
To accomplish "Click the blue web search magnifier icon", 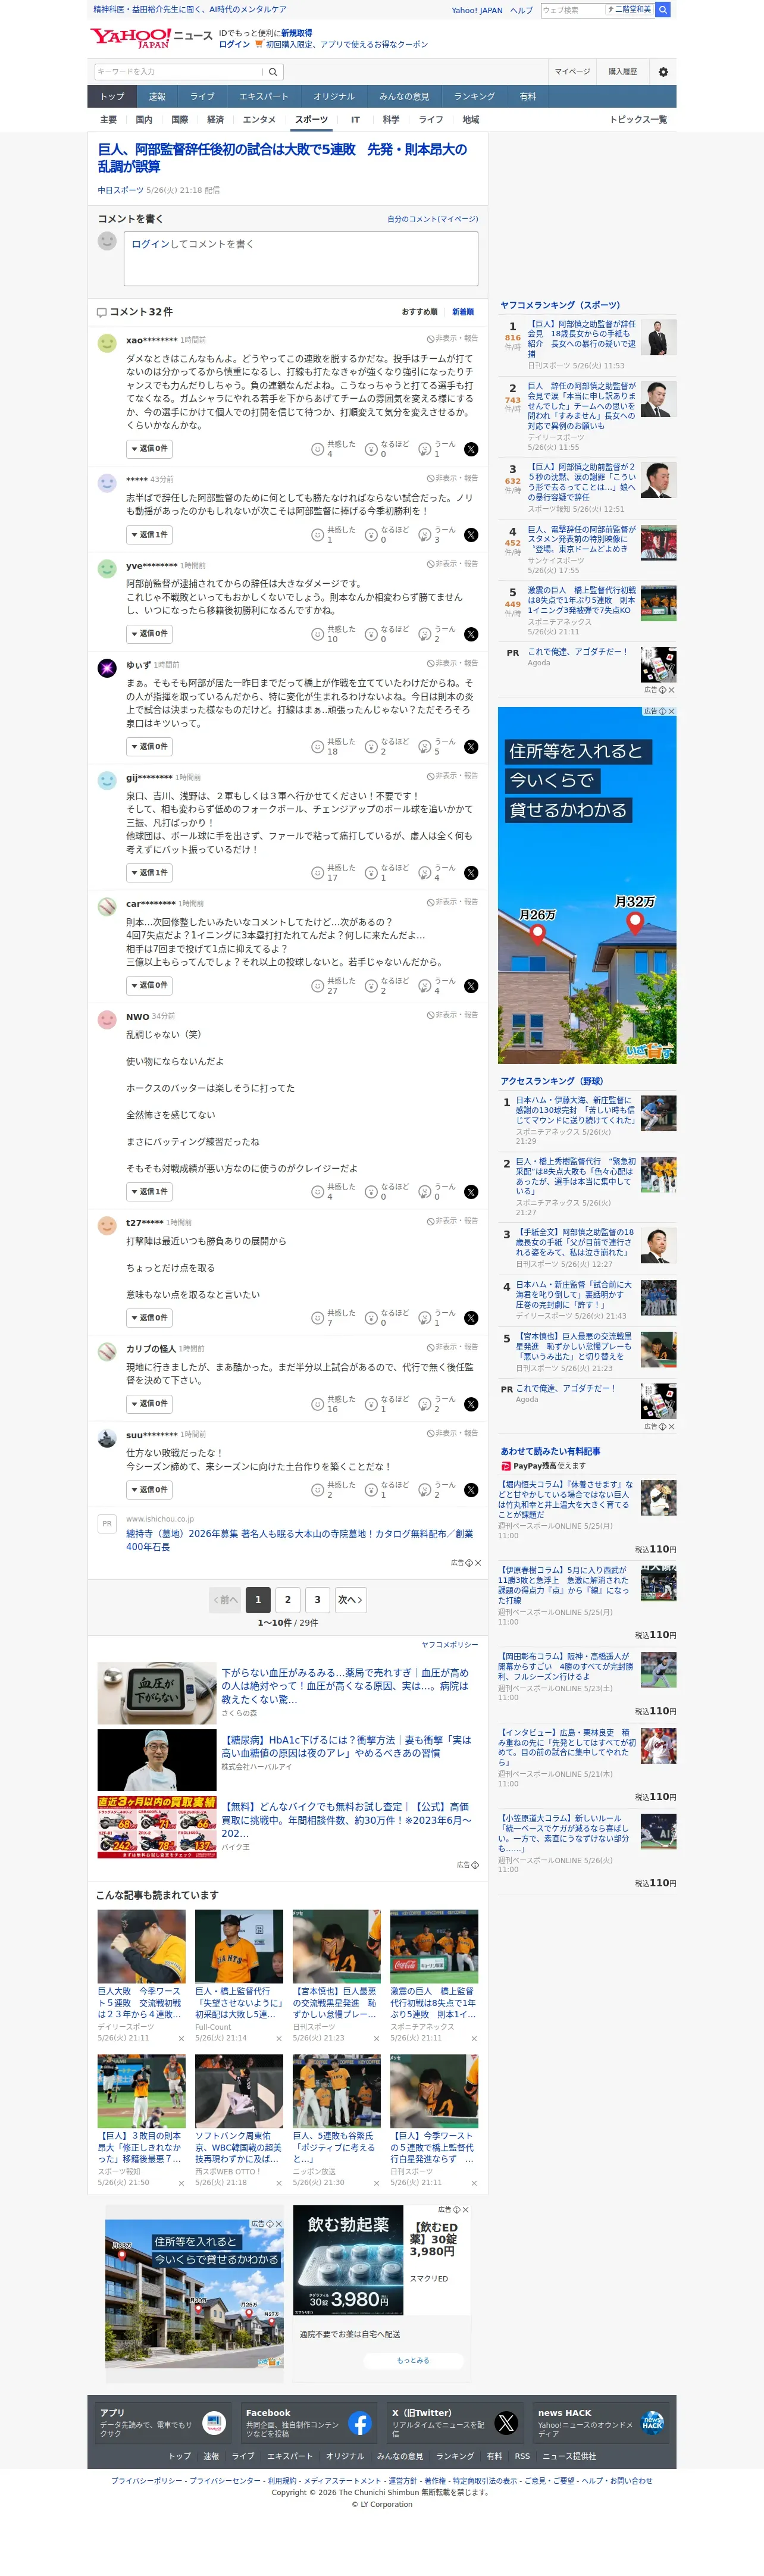I will (663, 10).
